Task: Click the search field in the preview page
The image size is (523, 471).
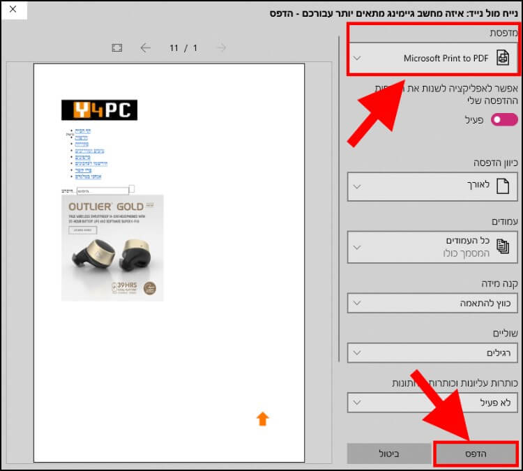Action: [x=103, y=191]
